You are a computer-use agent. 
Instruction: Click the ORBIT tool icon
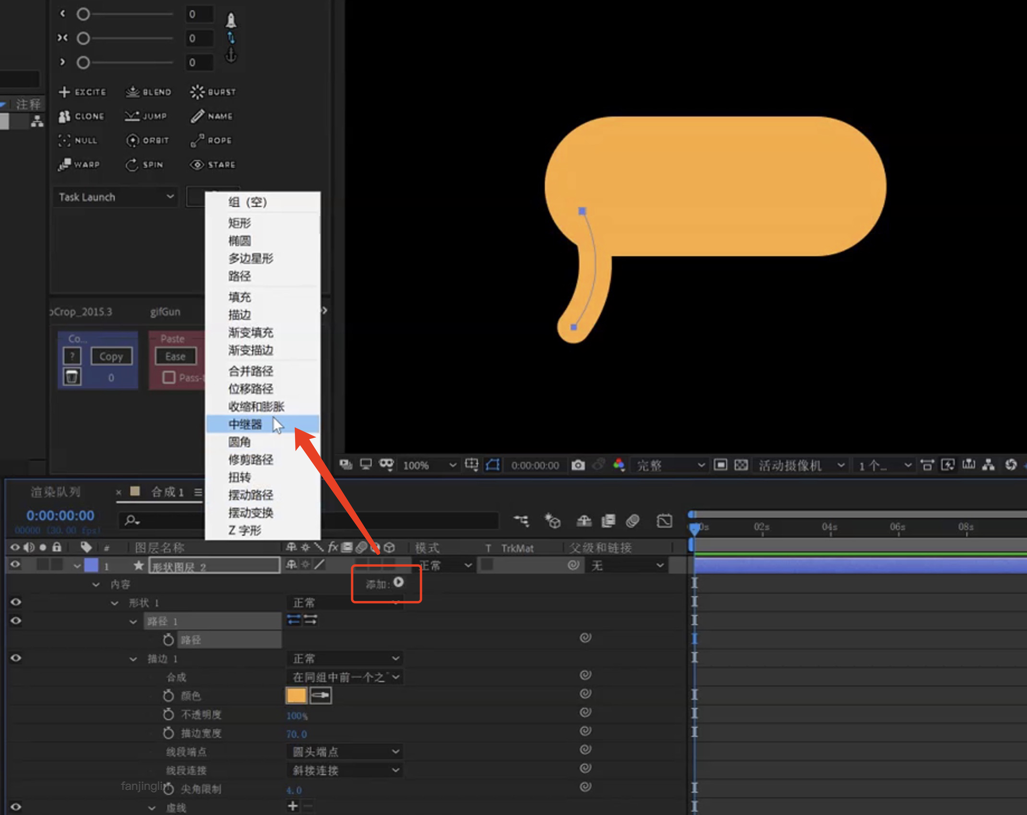[132, 141]
